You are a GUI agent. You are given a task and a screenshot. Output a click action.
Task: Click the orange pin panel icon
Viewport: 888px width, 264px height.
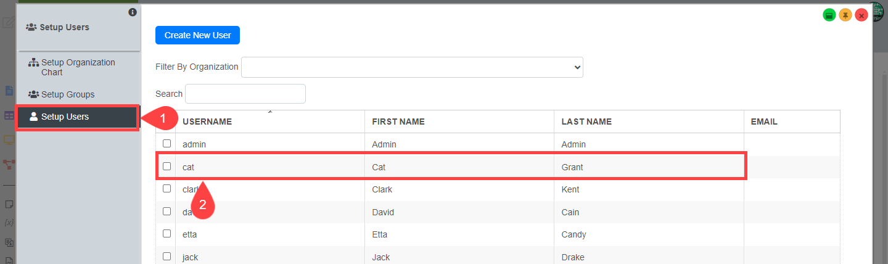[845, 15]
